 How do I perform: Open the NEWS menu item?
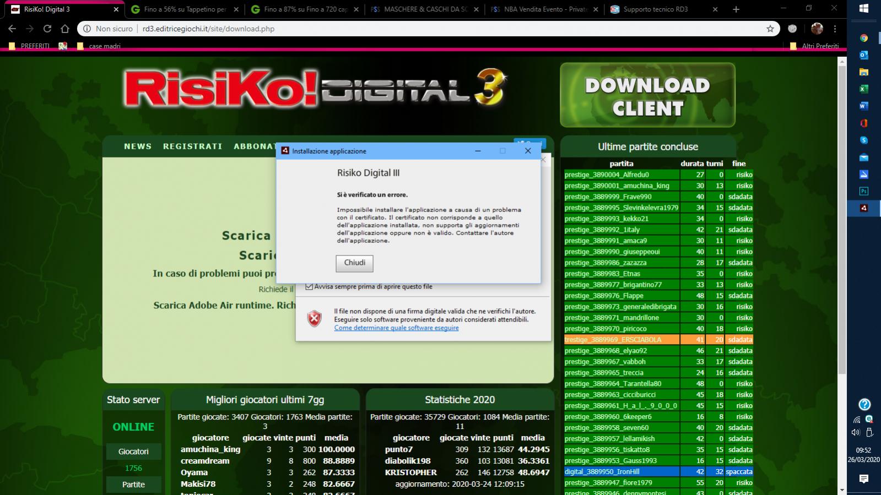point(138,146)
